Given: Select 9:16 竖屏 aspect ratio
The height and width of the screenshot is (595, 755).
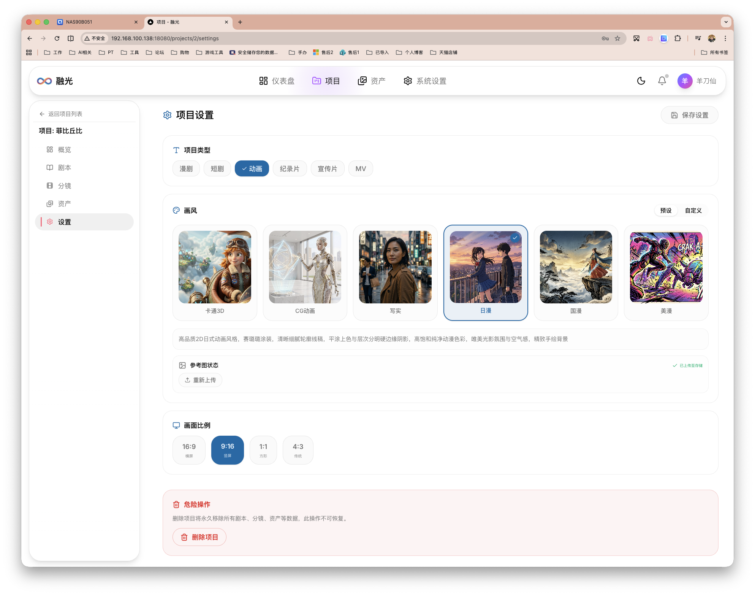Looking at the screenshot, I should tap(228, 450).
